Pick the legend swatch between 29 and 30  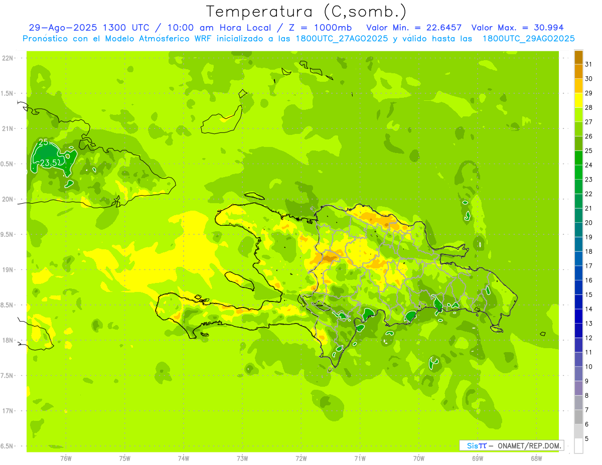coord(578,86)
